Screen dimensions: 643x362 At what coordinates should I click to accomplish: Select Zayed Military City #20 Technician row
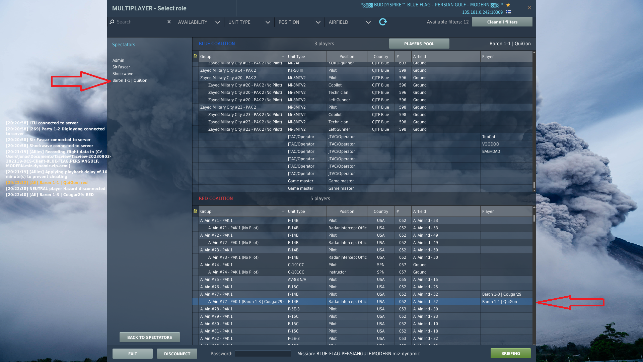tap(362, 93)
